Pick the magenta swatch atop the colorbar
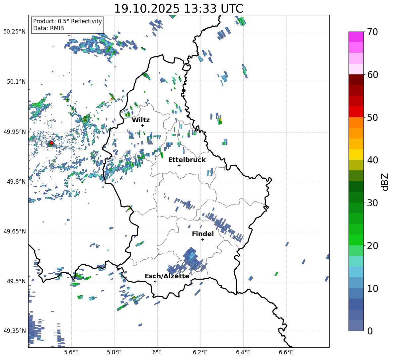The width and height of the screenshot is (393, 359). click(356, 37)
